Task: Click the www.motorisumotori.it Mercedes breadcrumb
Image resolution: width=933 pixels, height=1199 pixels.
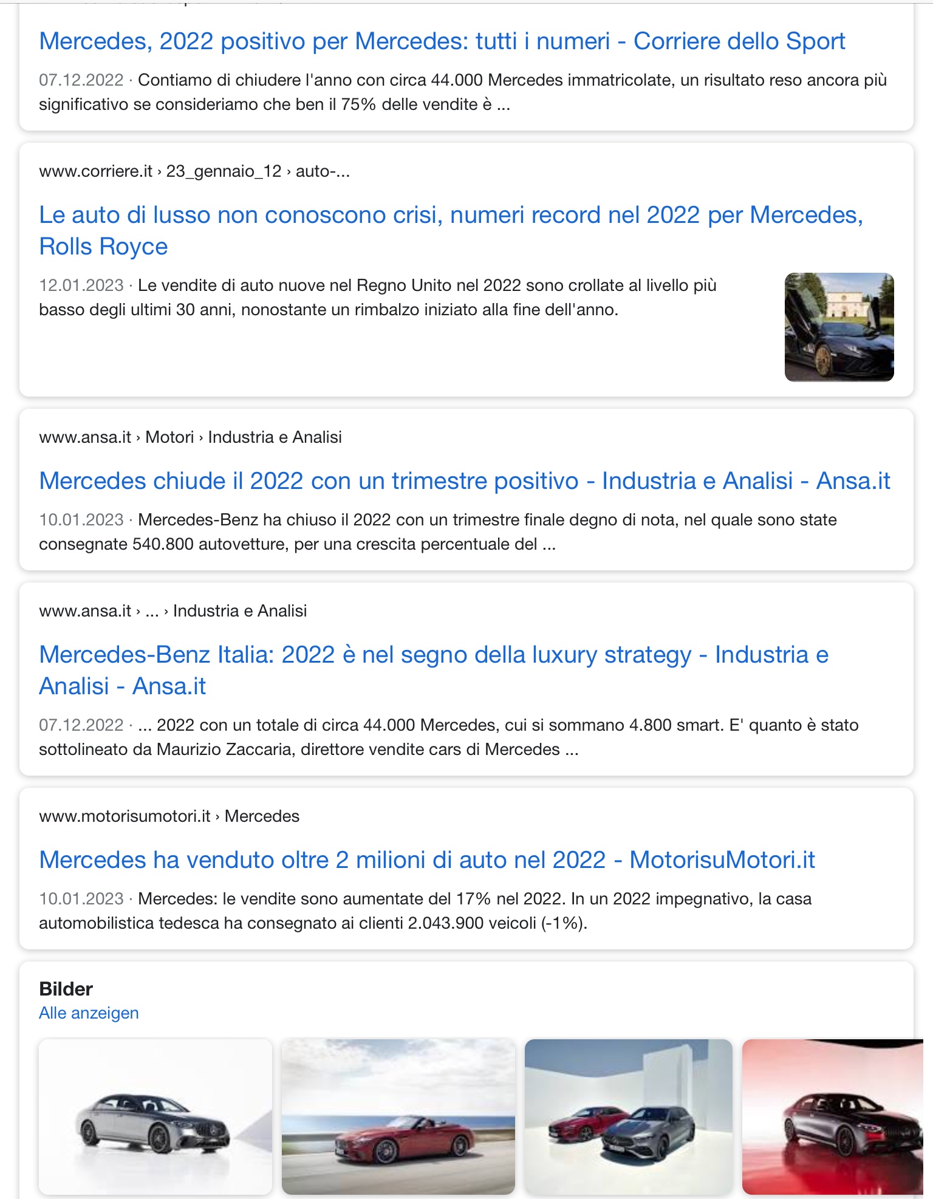Action: coord(169,816)
